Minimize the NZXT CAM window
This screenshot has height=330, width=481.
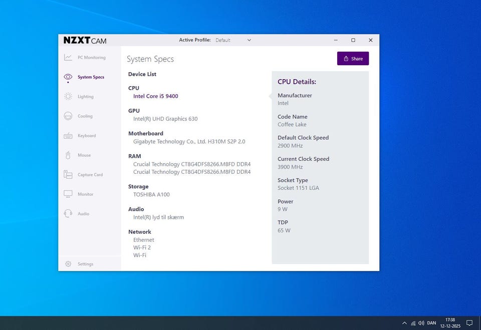pos(336,40)
